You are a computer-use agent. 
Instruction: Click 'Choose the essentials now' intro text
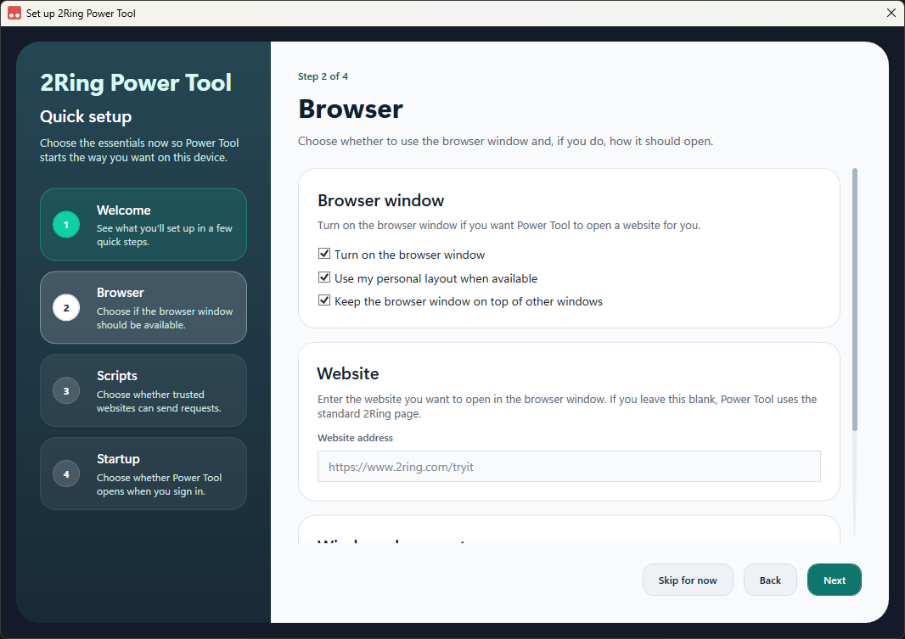point(139,150)
